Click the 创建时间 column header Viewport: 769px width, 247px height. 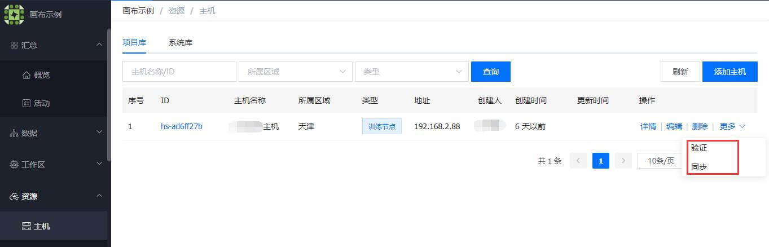coord(531,100)
